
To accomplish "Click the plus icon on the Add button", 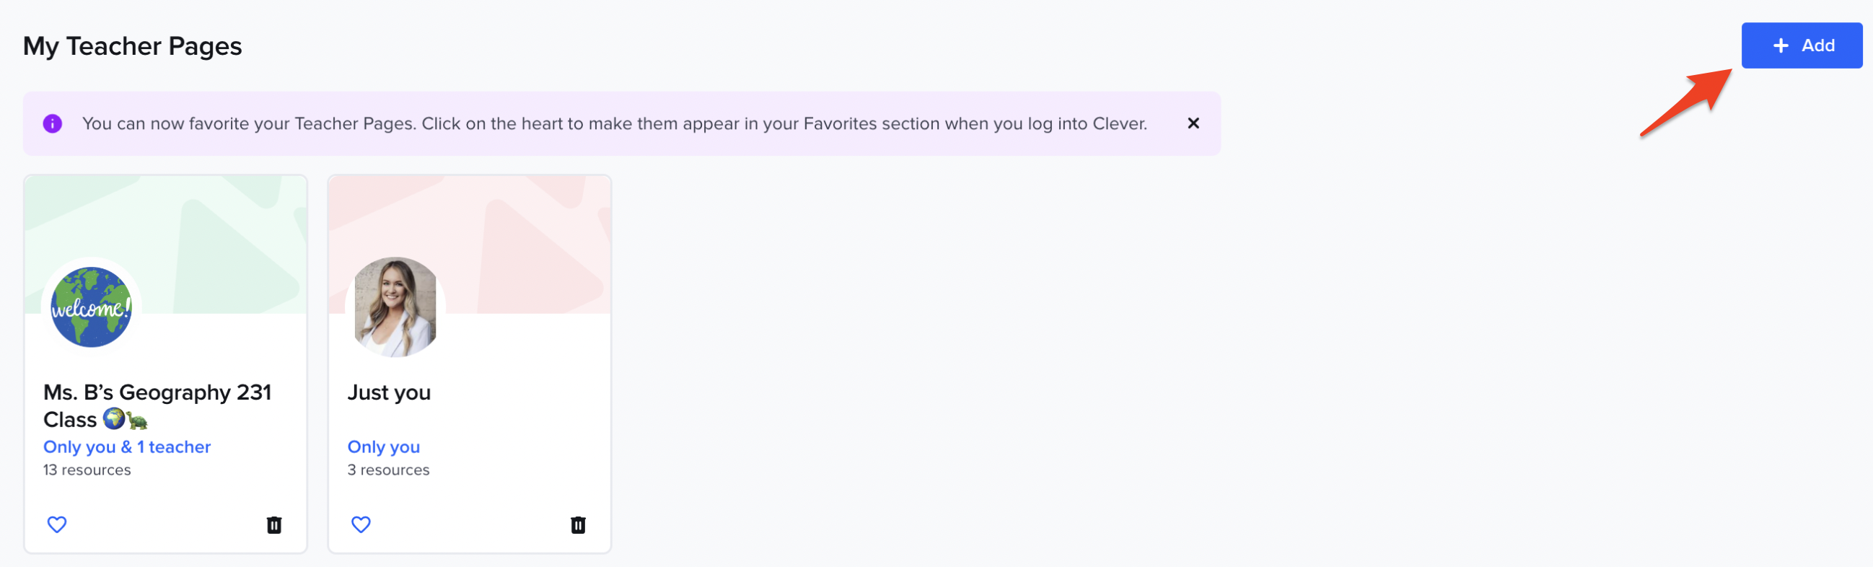I will pyautogui.click(x=1781, y=45).
